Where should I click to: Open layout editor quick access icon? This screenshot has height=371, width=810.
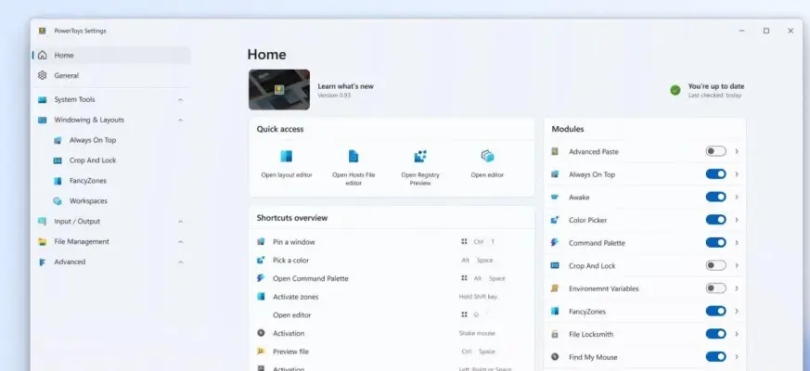point(286,156)
